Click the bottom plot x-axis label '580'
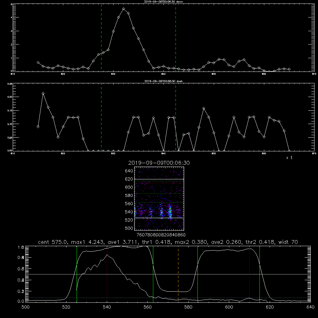Screen dimensions: 318x318 click(x=188, y=307)
